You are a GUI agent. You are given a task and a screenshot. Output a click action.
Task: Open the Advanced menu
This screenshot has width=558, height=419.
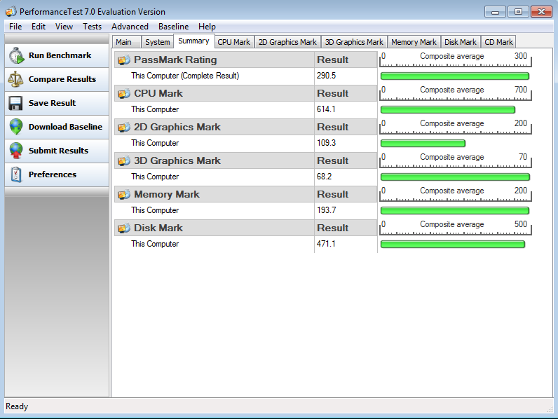(x=130, y=27)
